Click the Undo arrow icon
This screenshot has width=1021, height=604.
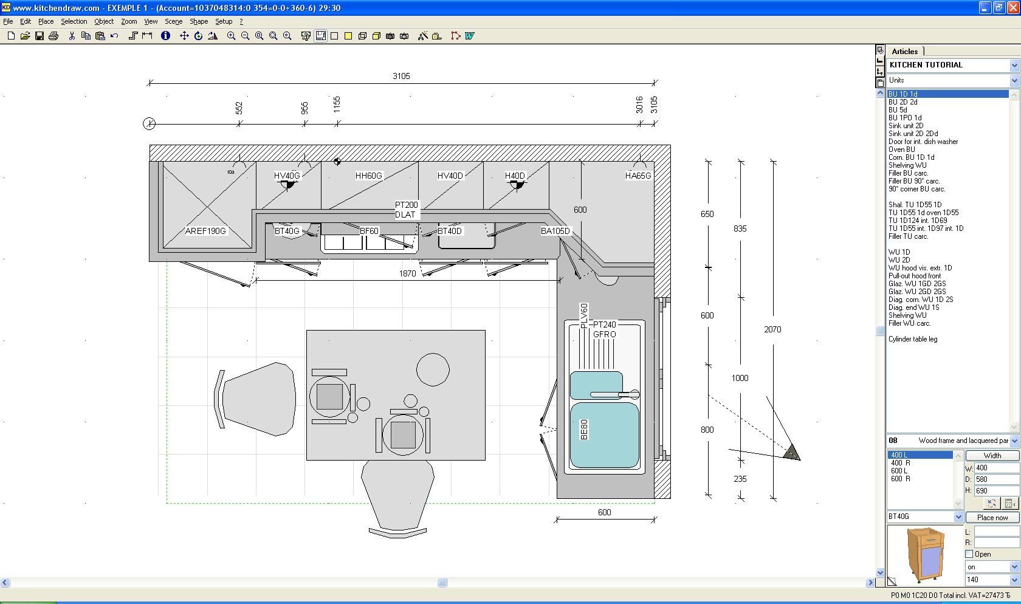(114, 36)
